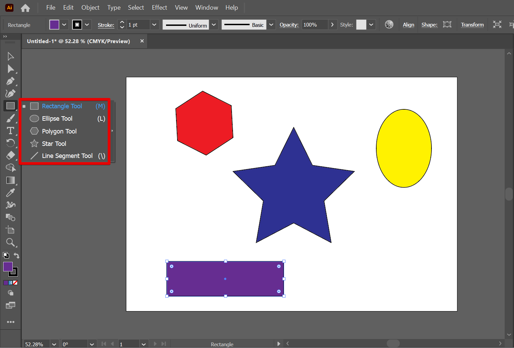
Task: Expand the fill color dropdown
Action: coord(64,25)
